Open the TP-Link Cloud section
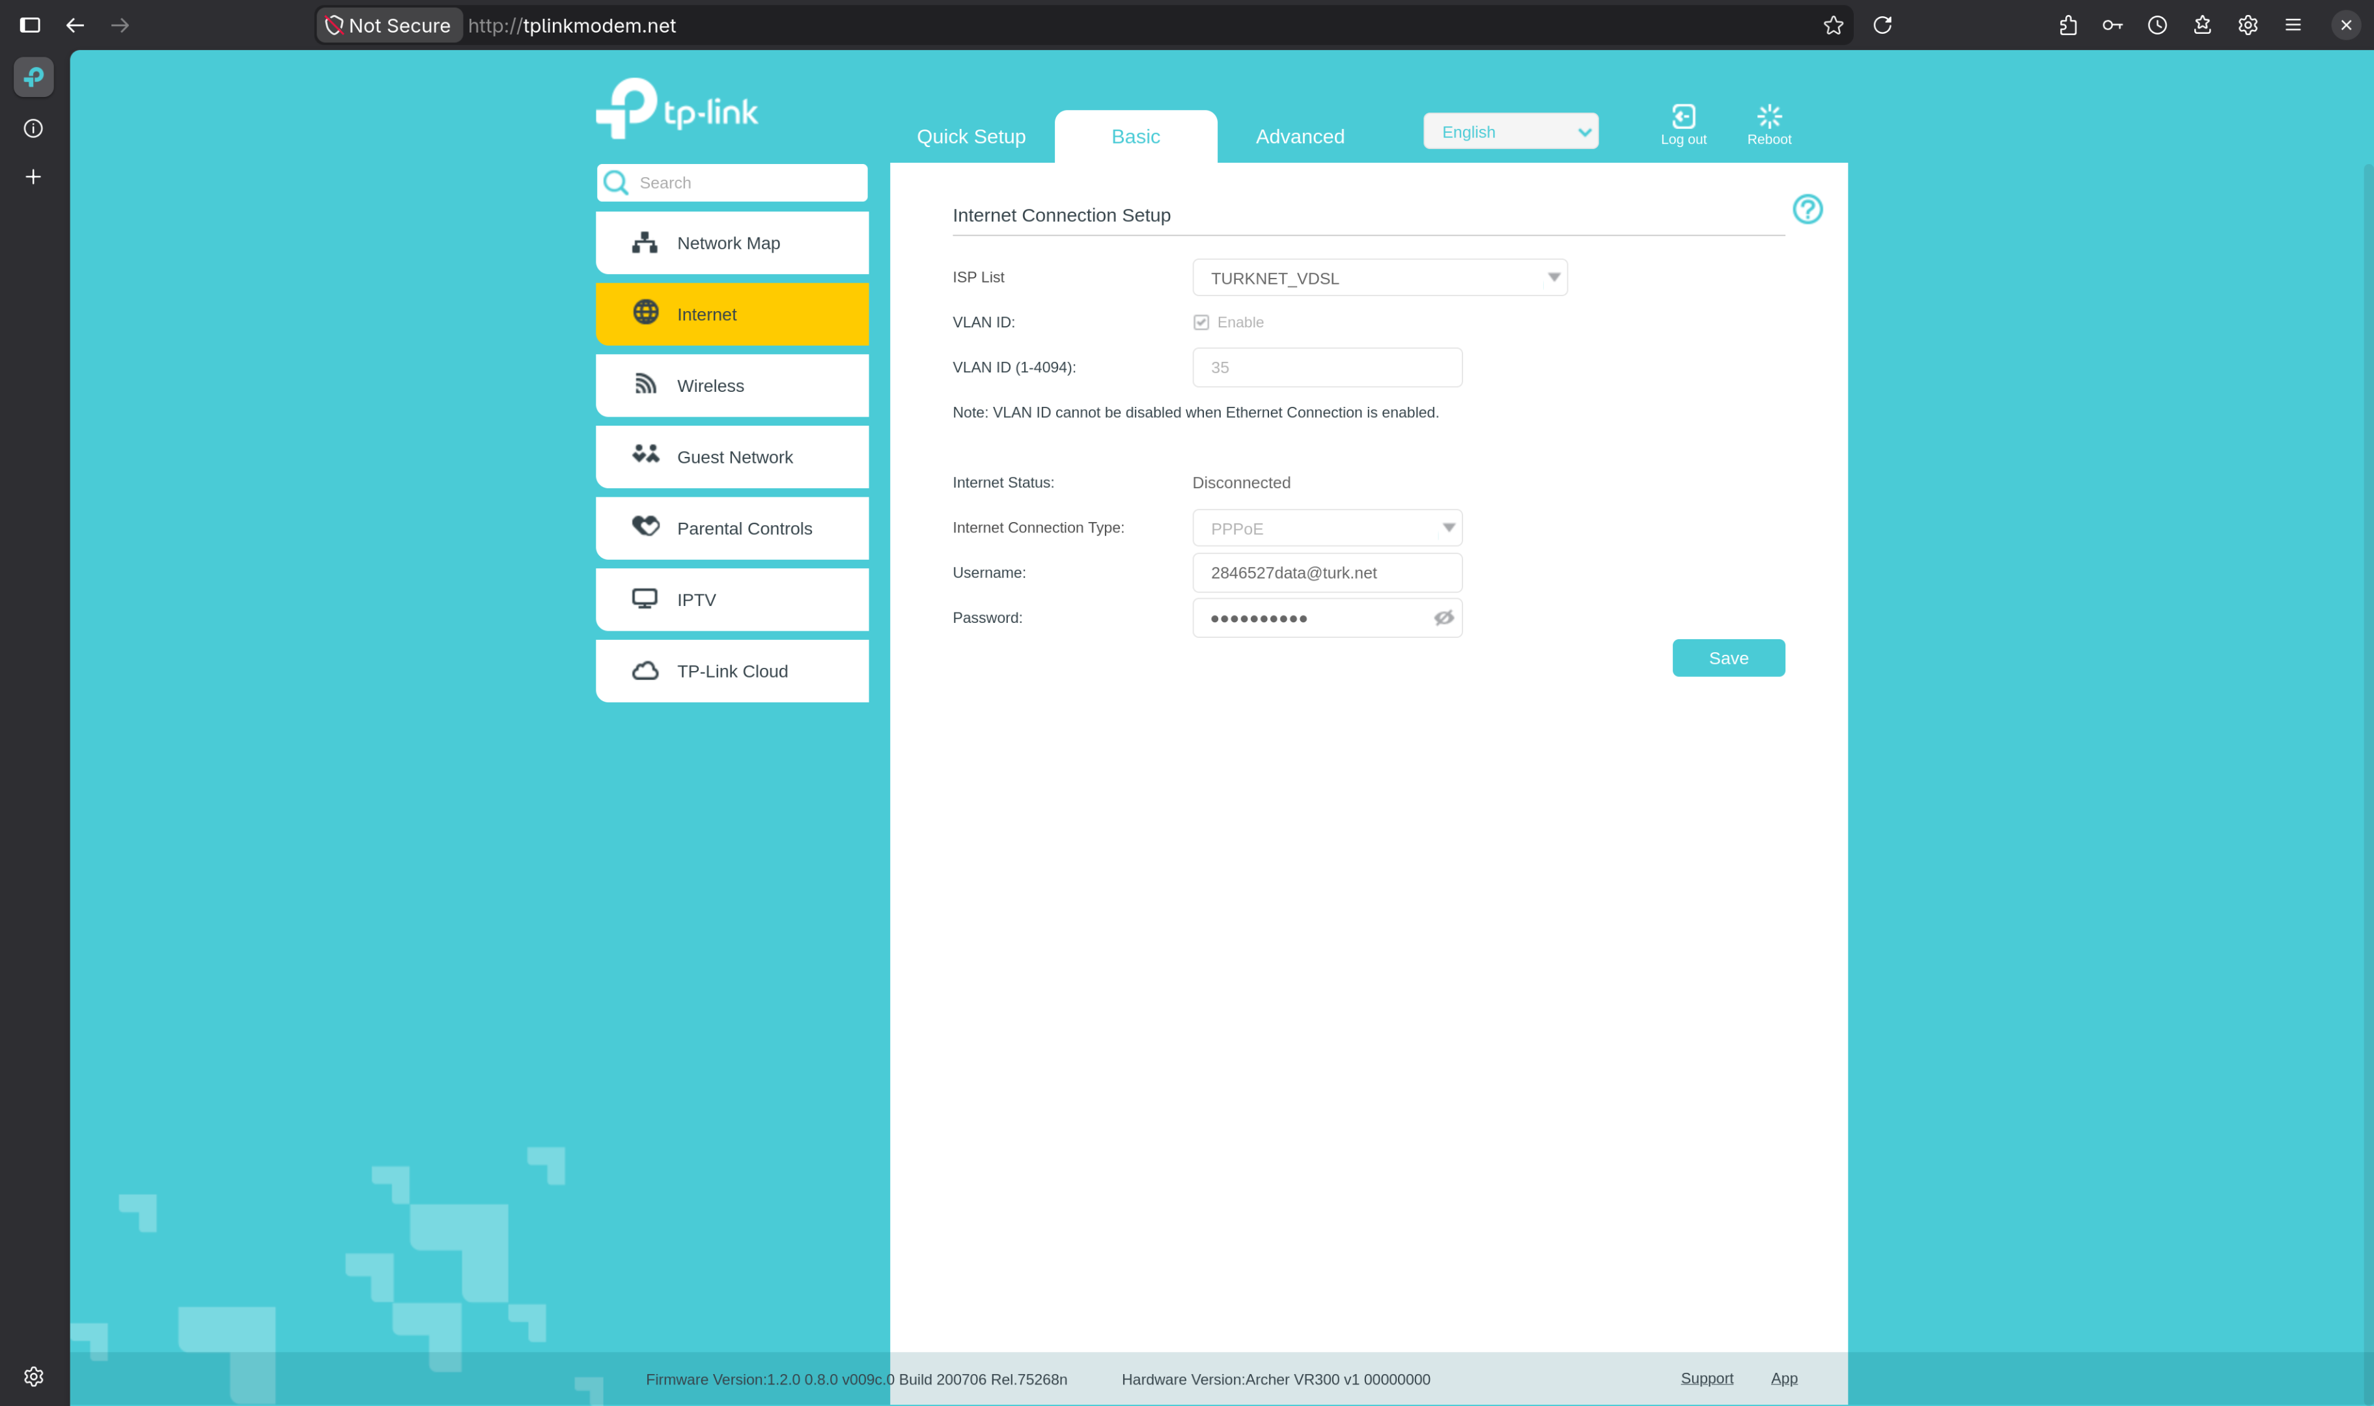Image resolution: width=2374 pixels, height=1406 pixels. (x=733, y=671)
